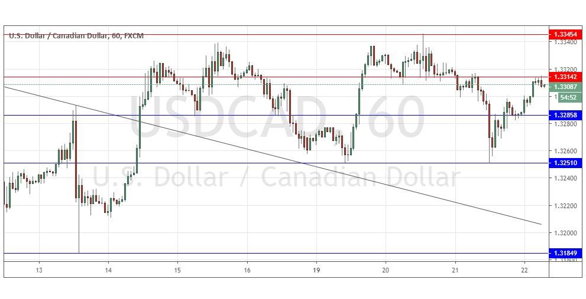Select the 1.32858 blue support price label

pyautogui.click(x=565, y=115)
